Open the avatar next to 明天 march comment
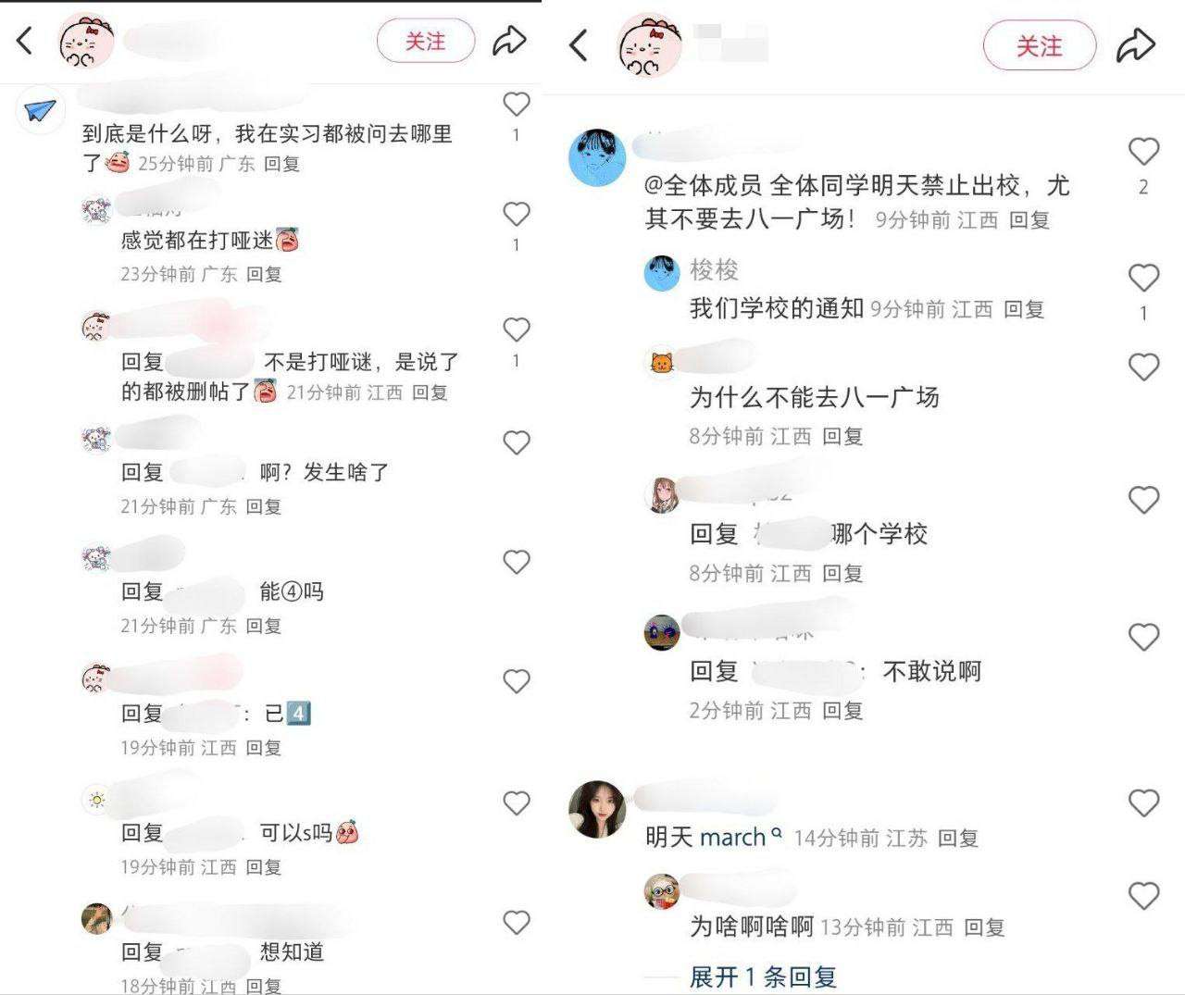1185x995 pixels. click(596, 808)
